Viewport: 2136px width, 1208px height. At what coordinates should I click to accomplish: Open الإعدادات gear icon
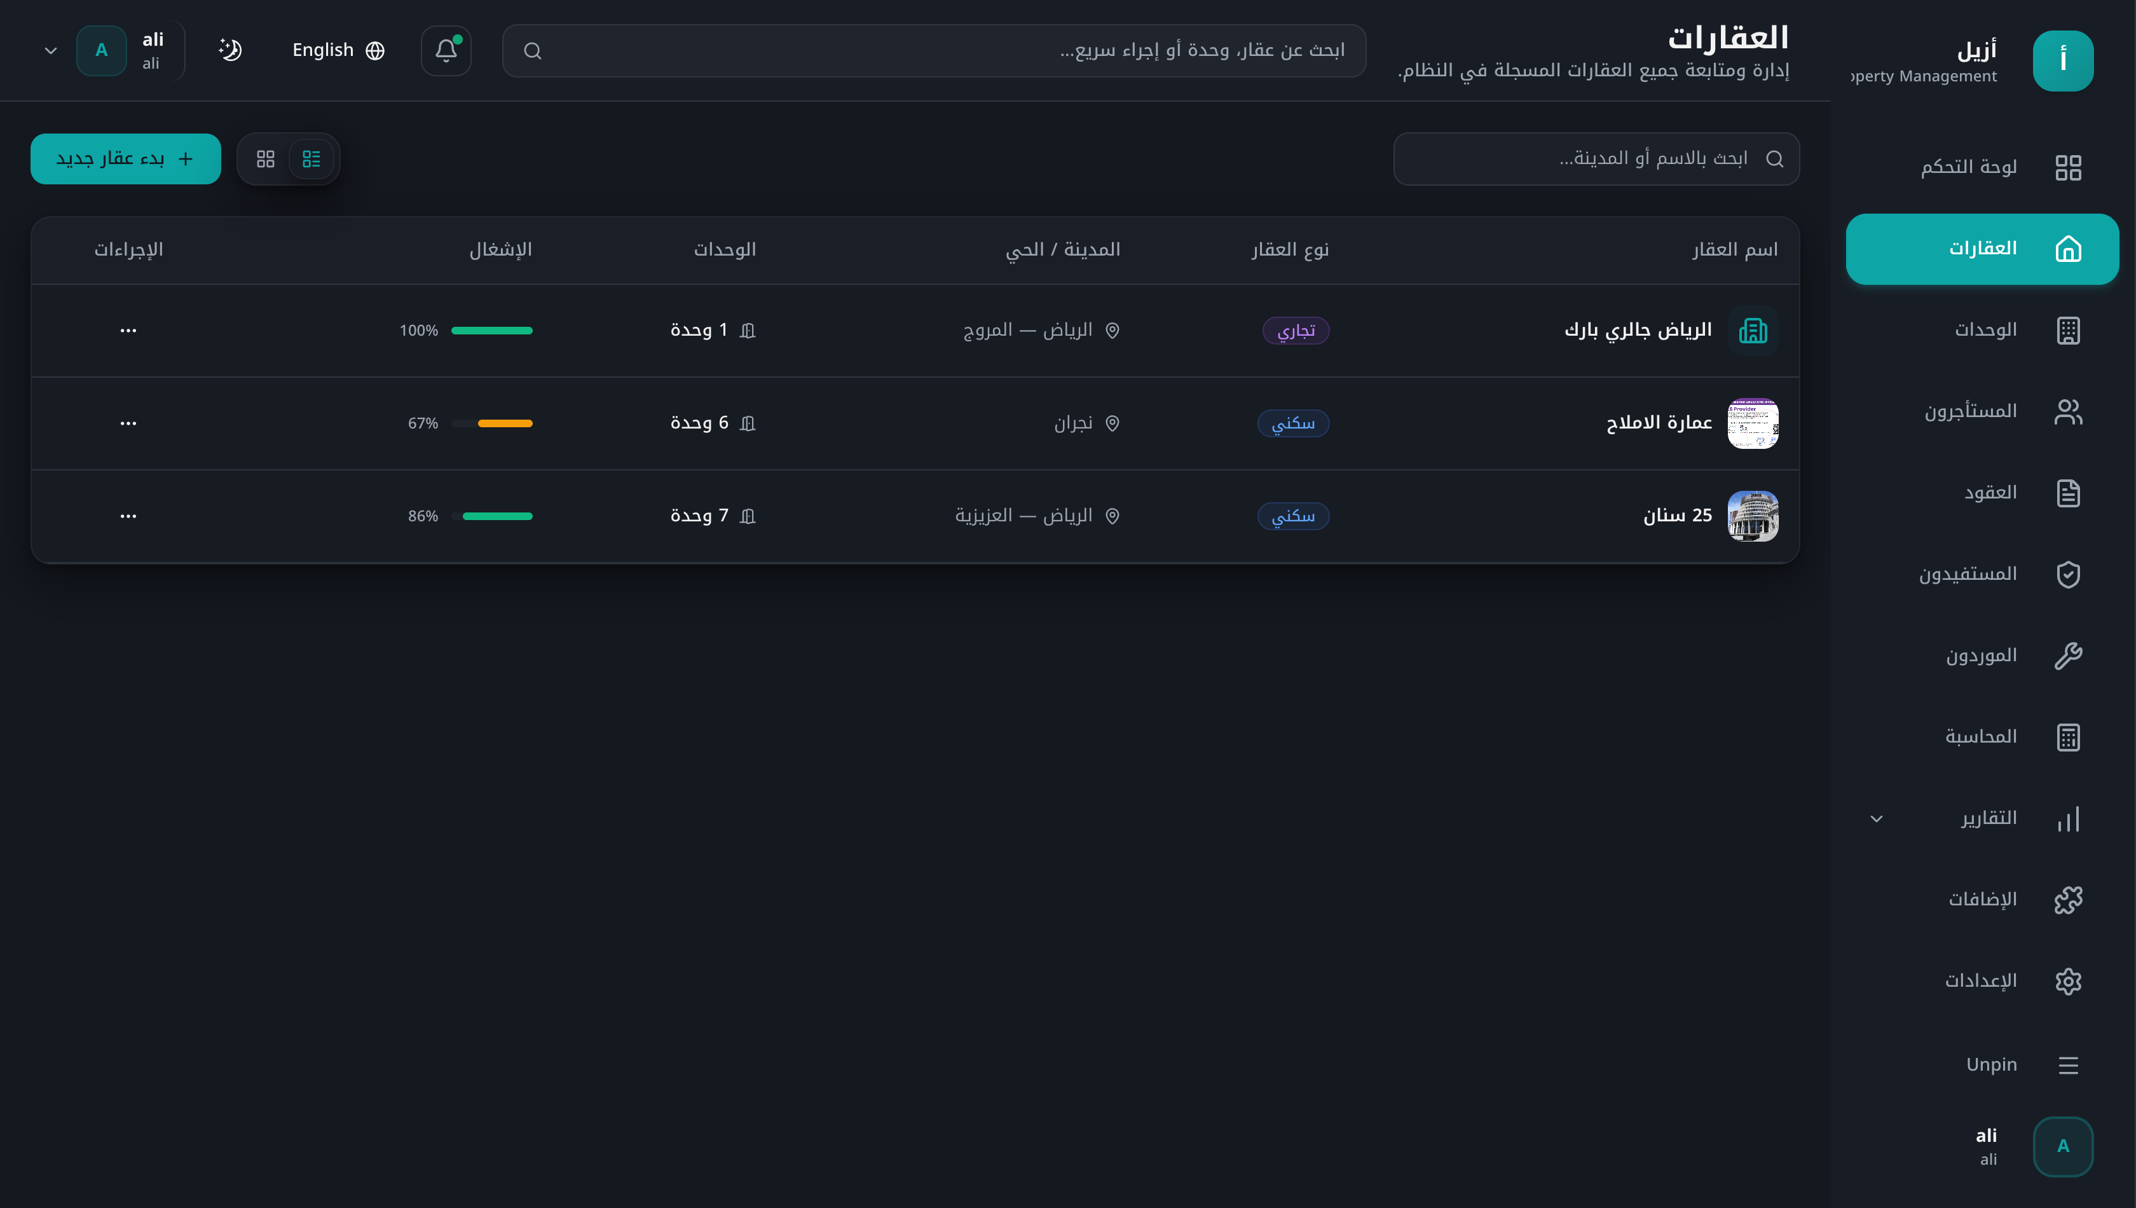click(2067, 980)
